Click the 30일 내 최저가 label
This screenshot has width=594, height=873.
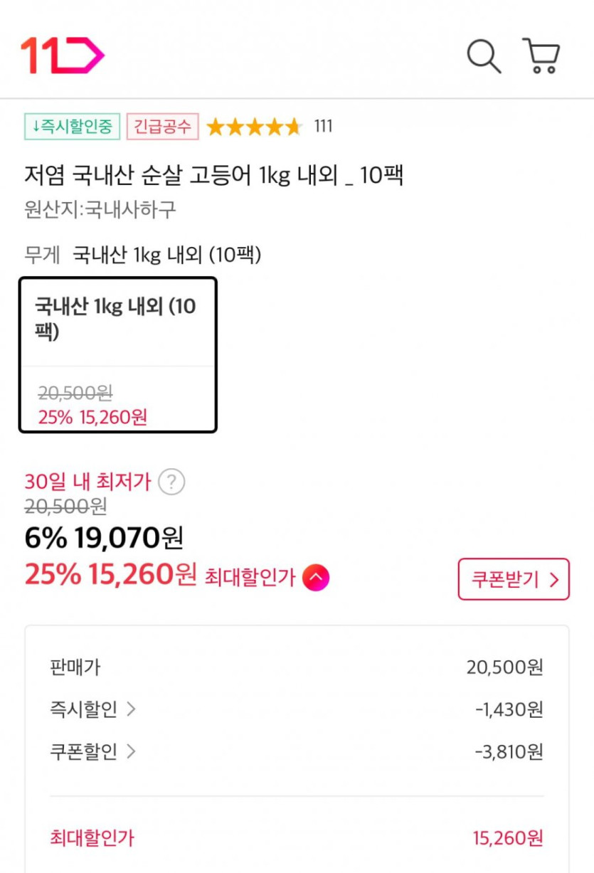click(87, 482)
